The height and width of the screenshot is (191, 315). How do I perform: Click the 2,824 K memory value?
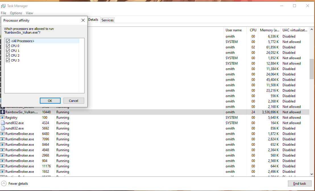click(273, 139)
